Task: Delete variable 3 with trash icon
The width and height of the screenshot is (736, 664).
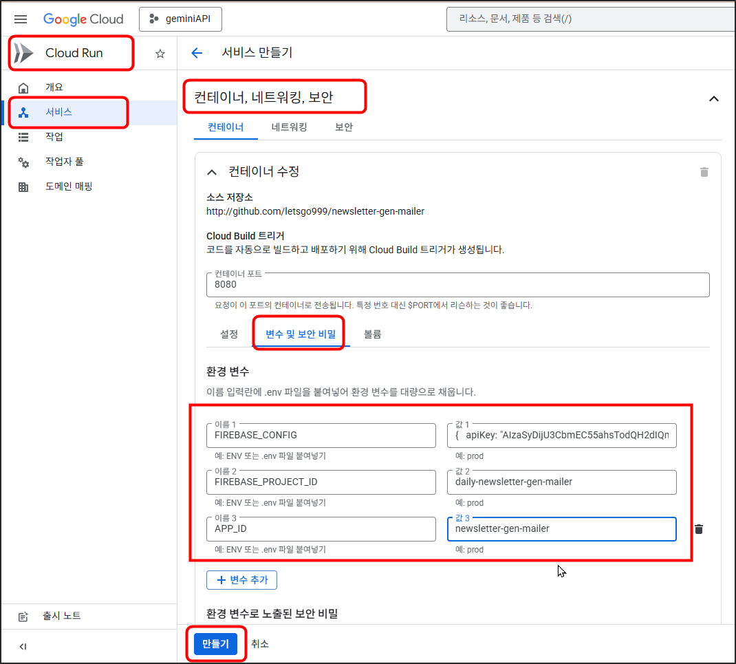Action: click(698, 529)
